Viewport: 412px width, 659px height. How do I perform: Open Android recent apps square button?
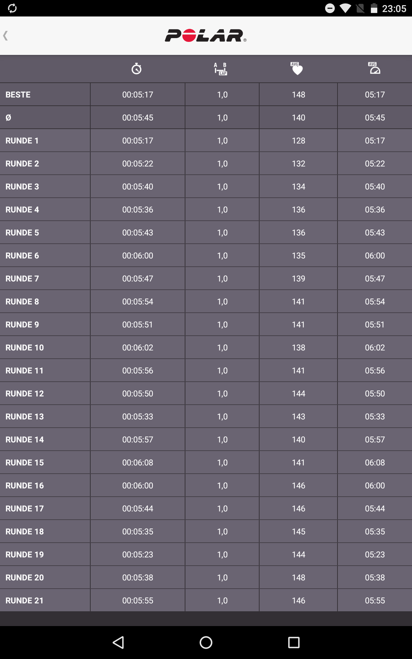pos(294,642)
